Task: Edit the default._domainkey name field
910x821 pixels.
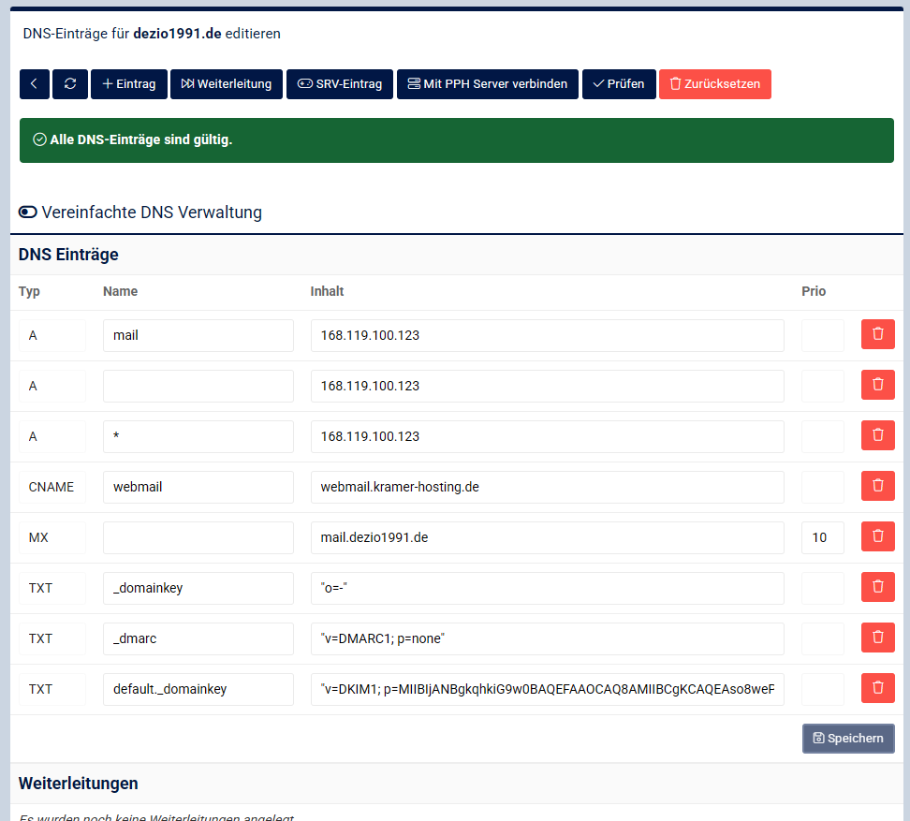Action: 198,689
